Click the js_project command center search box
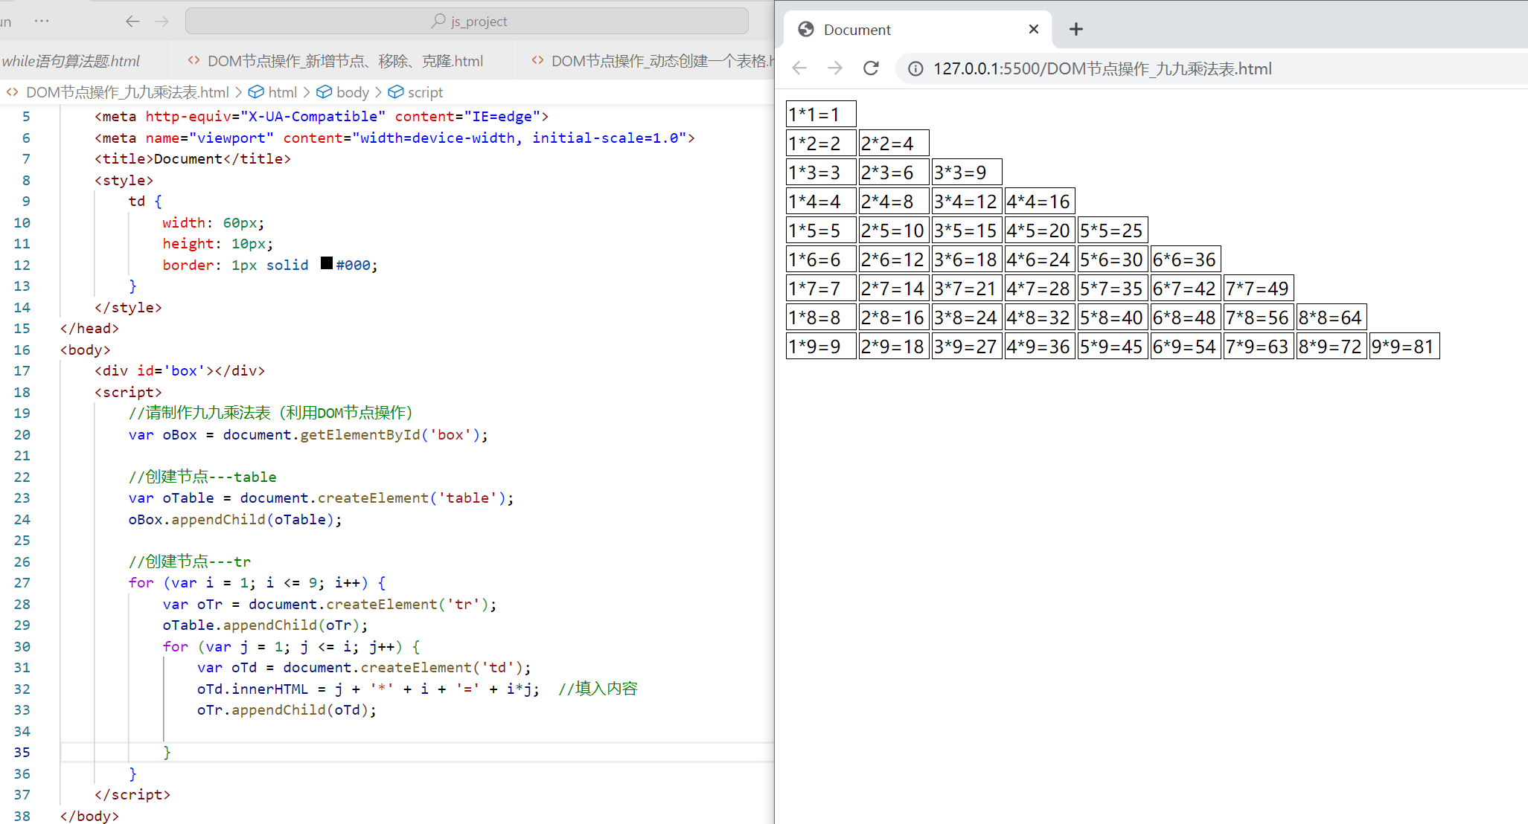This screenshot has width=1528, height=824. coord(467,21)
